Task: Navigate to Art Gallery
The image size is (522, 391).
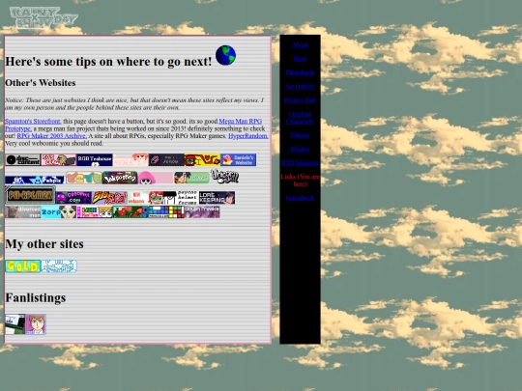Action: pos(300,87)
